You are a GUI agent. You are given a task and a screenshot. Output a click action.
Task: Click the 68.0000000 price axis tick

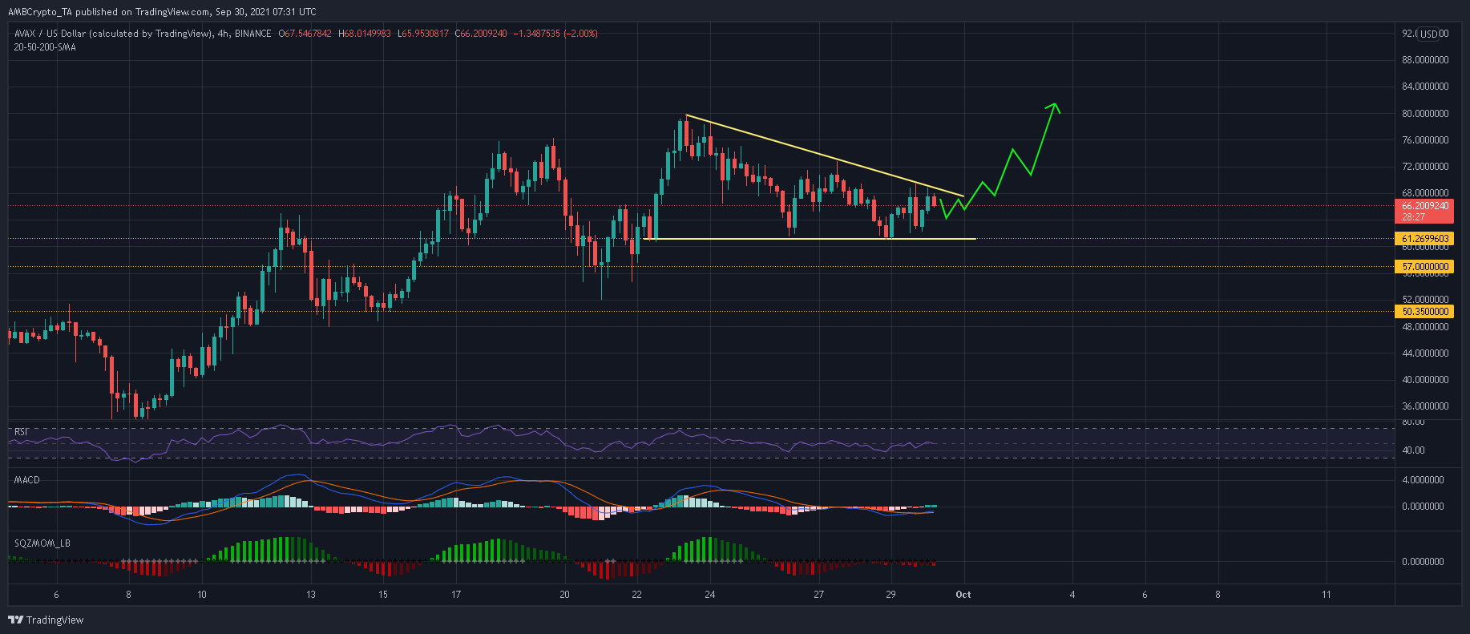pyautogui.click(x=1425, y=193)
